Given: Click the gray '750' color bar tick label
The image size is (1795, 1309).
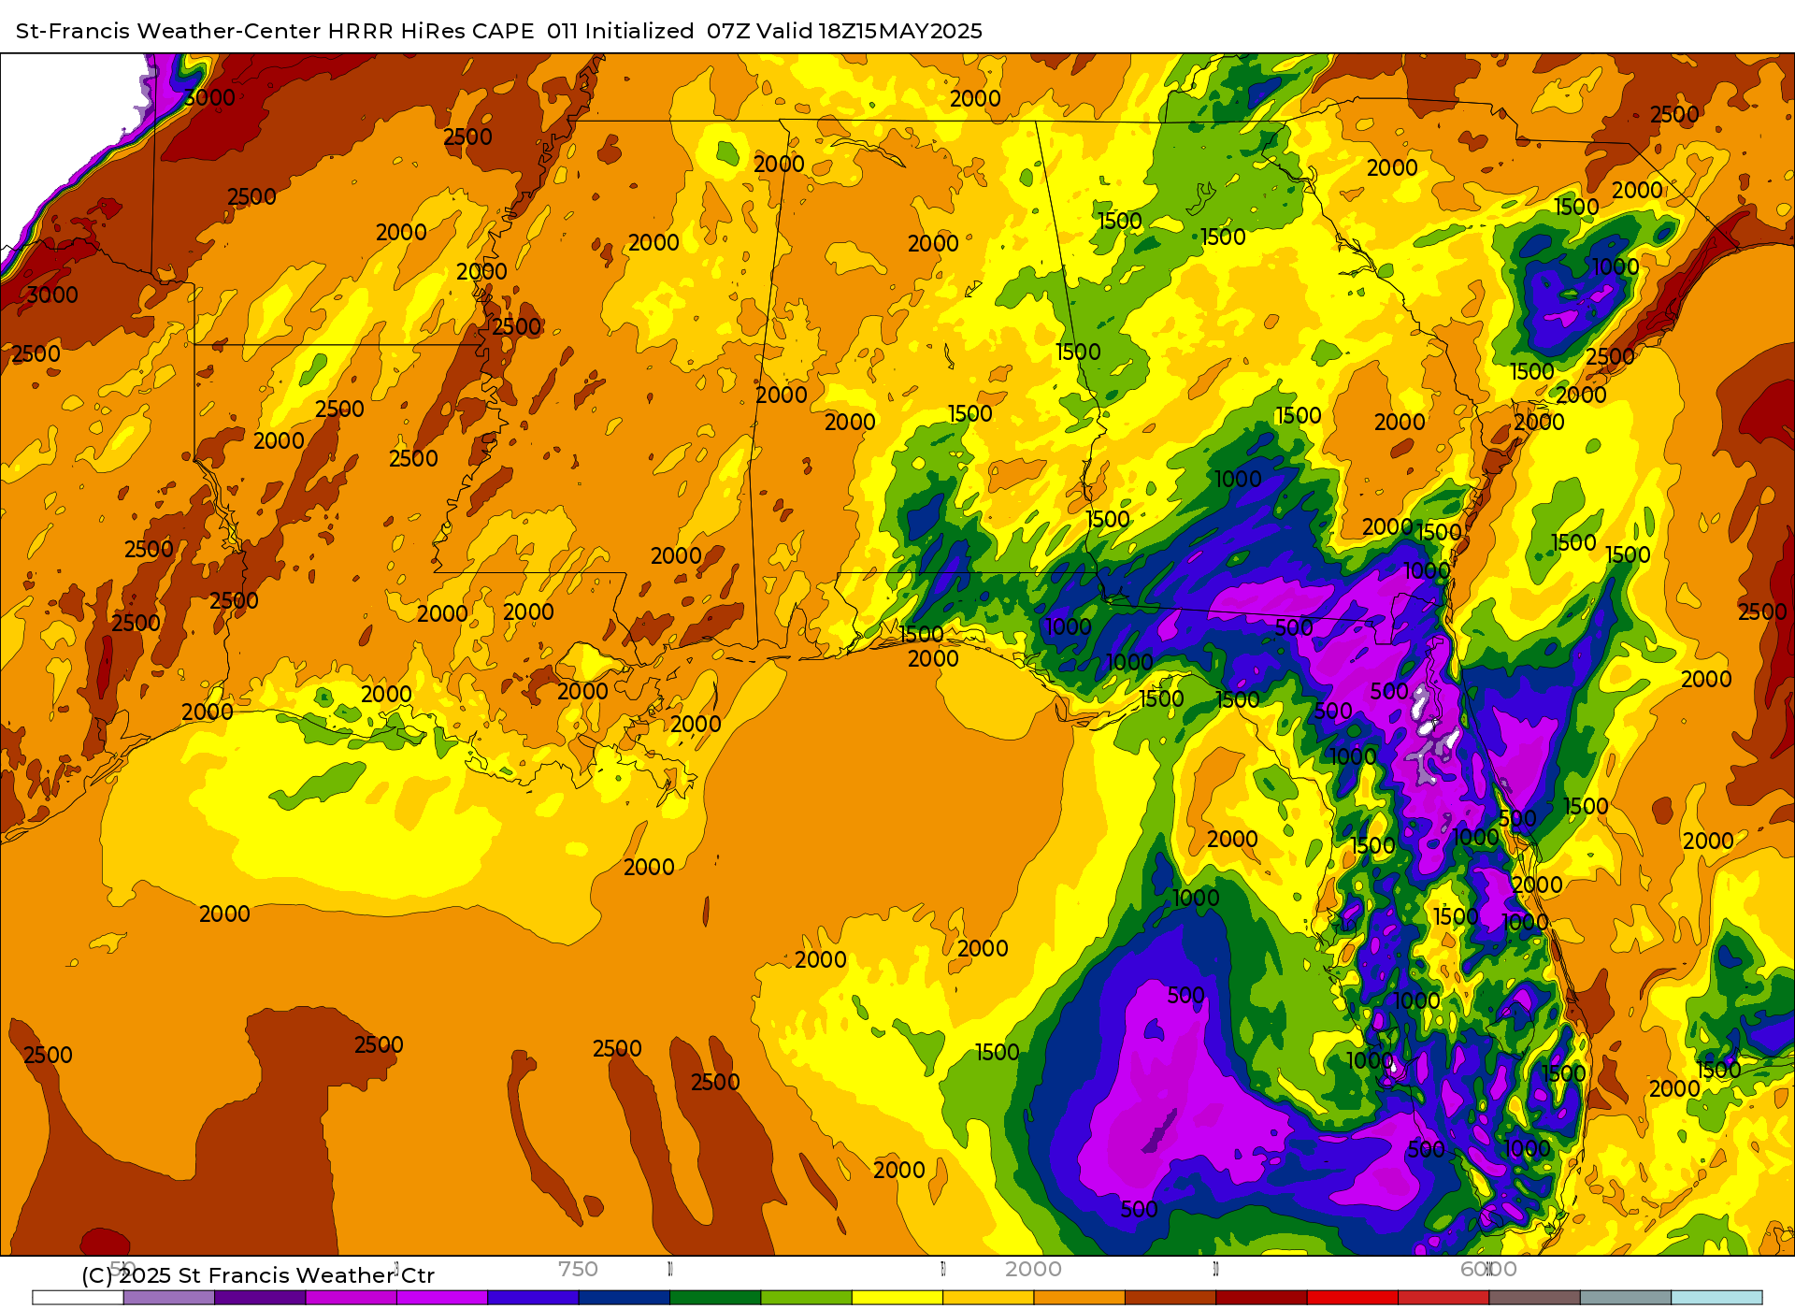Looking at the screenshot, I should click(578, 1269).
